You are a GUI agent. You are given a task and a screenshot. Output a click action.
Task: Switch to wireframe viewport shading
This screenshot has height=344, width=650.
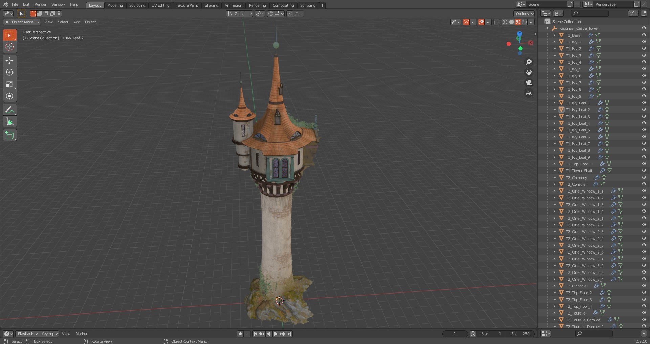click(505, 22)
